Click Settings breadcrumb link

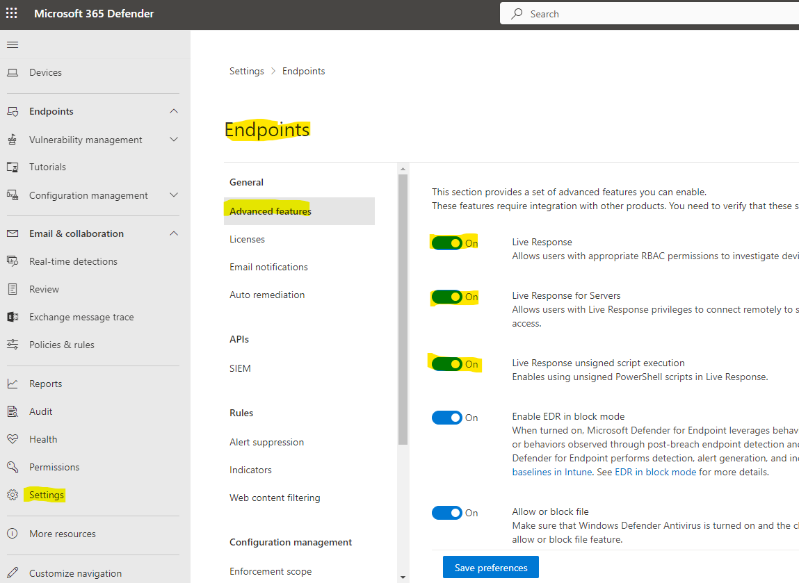[x=247, y=71]
